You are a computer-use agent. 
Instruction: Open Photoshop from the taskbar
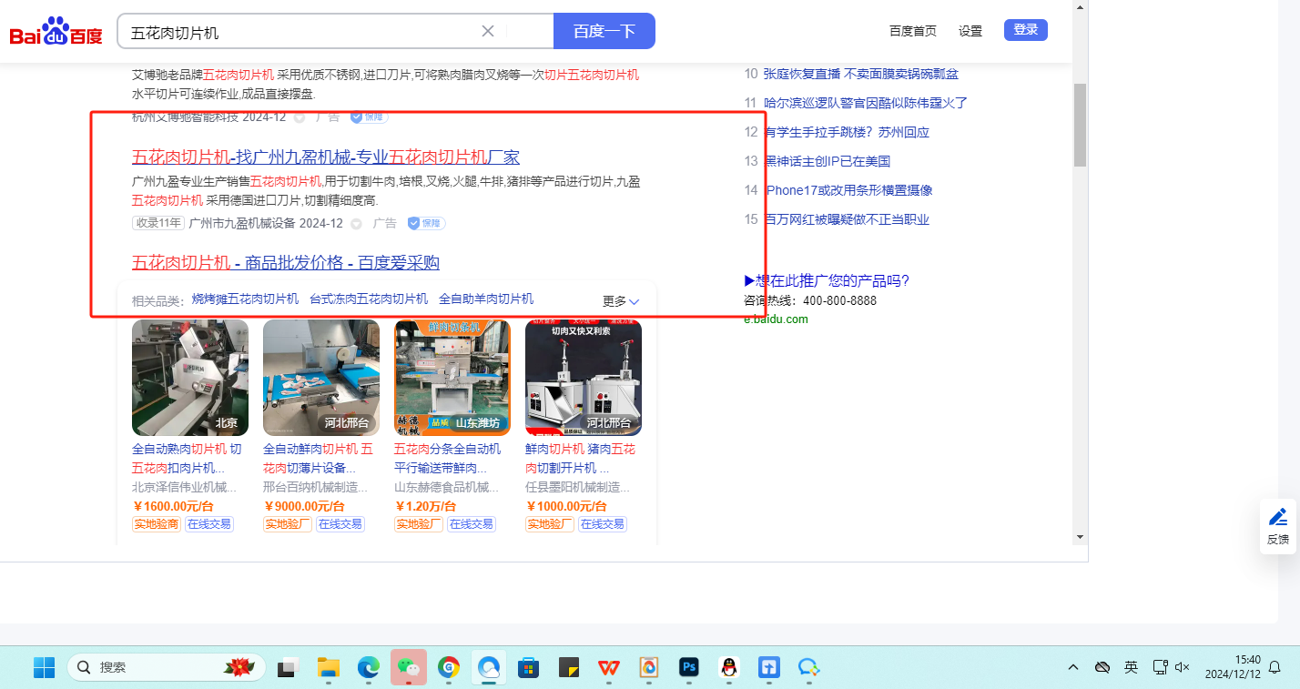pos(688,667)
